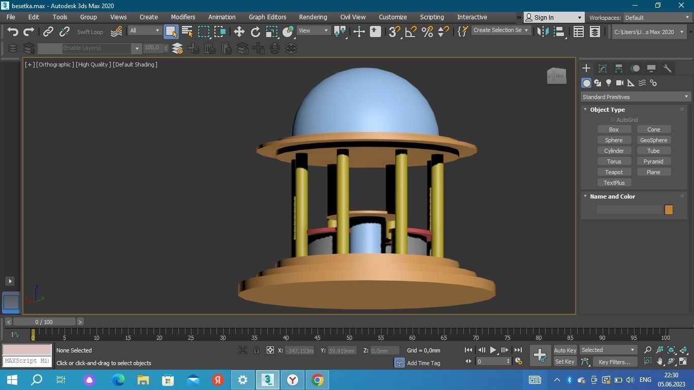Switch to the Hierarchy command panel
This screenshot has height=390, width=694.
coord(619,68)
